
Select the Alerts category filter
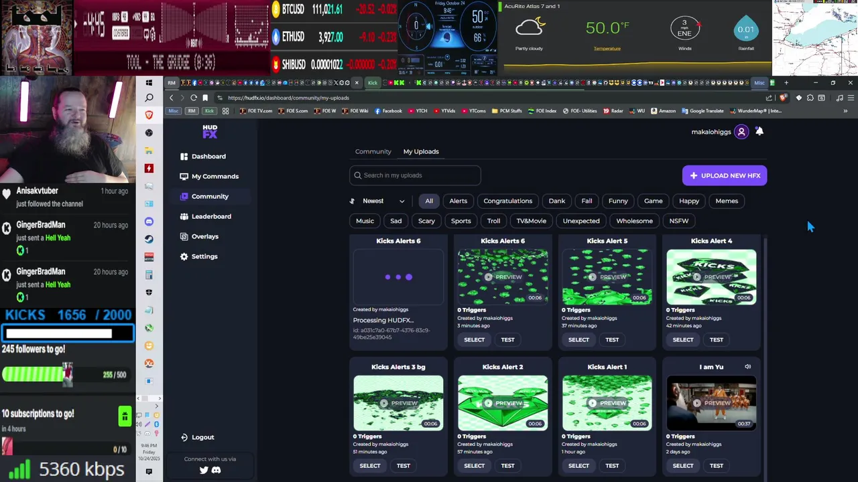point(458,201)
